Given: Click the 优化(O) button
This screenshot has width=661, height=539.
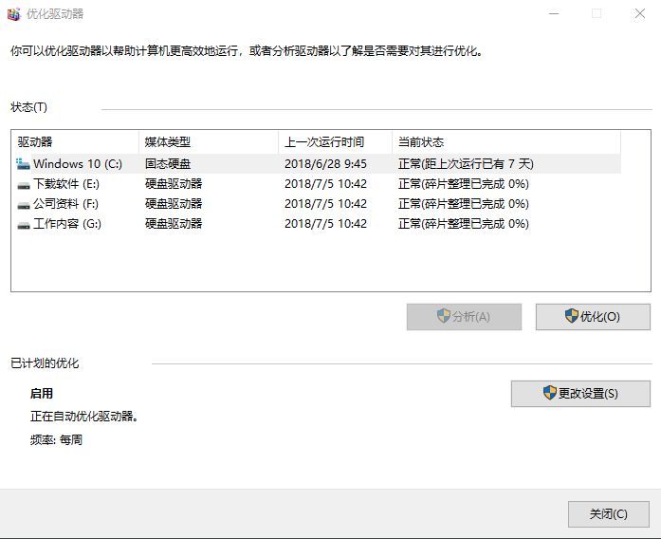Looking at the screenshot, I should click(x=593, y=317).
